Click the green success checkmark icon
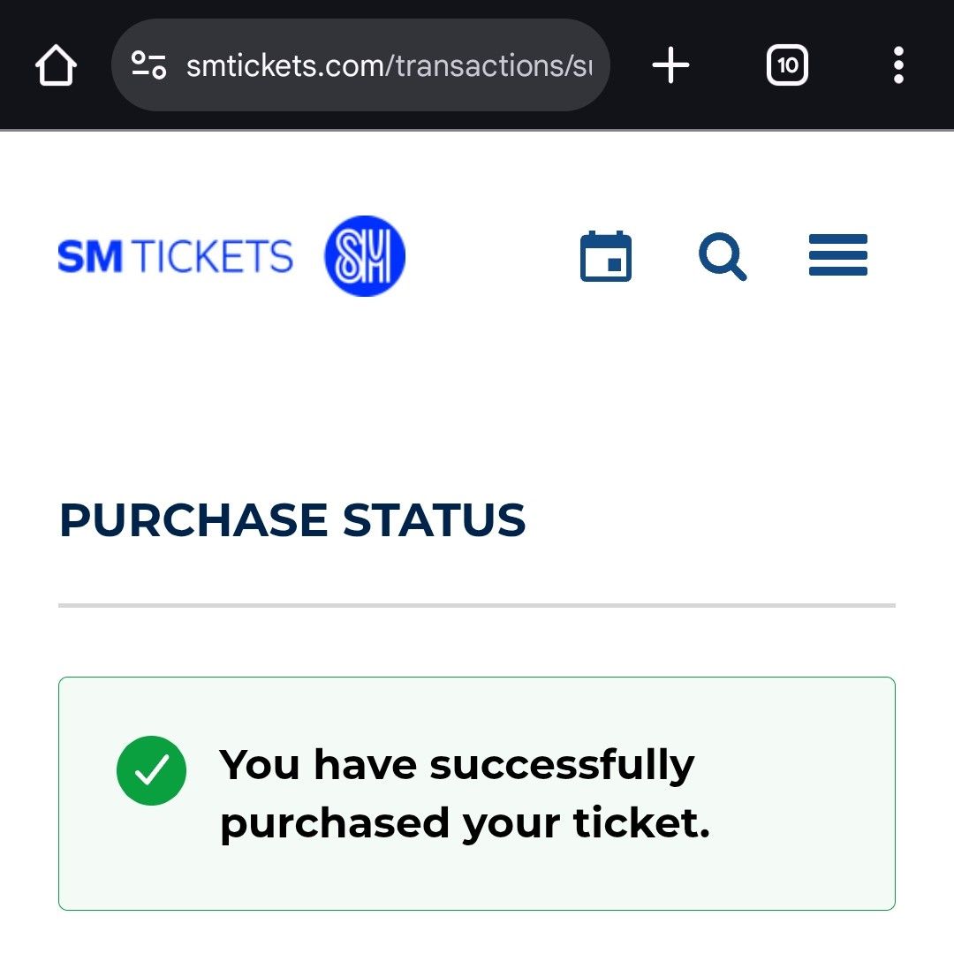954x954 pixels. (x=151, y=771)
